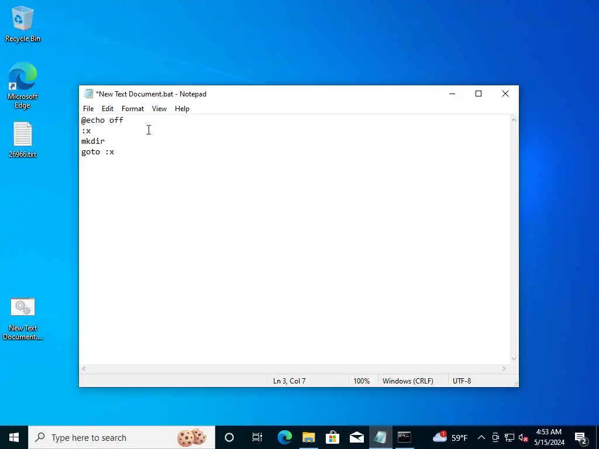This screenshot has width=599, height=449.
Task: Open the clock showing 4:53 AM
Action: 549,437
